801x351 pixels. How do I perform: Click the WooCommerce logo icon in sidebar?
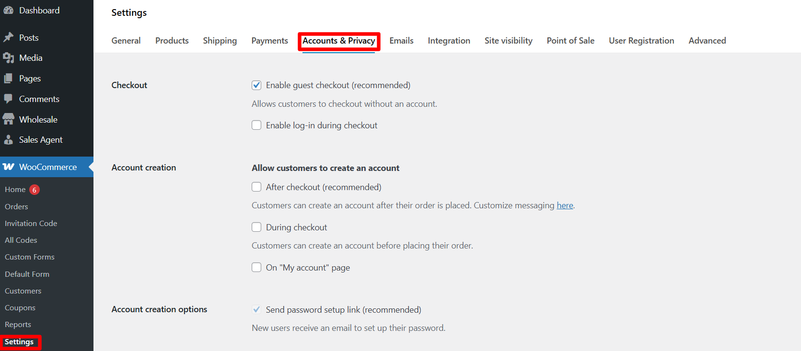[9, 167]
